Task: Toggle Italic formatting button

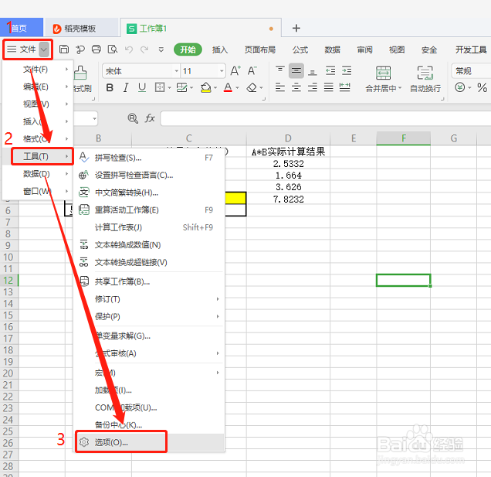Action: pyautogui.click(x=126, y=87)
